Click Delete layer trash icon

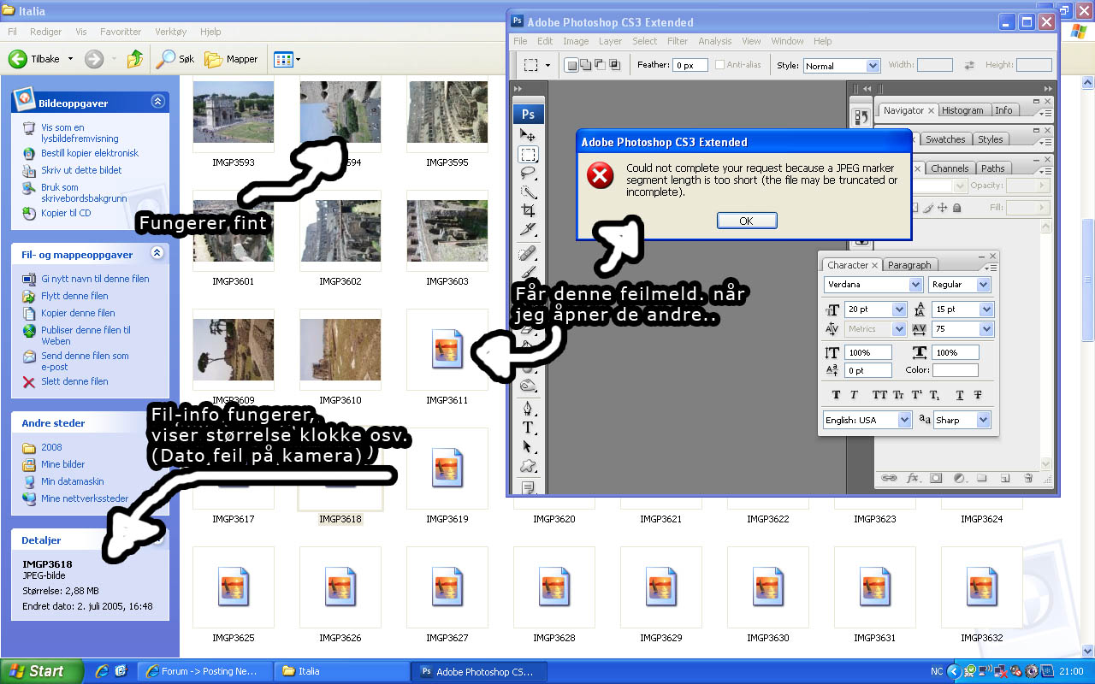click(1028, 479)
